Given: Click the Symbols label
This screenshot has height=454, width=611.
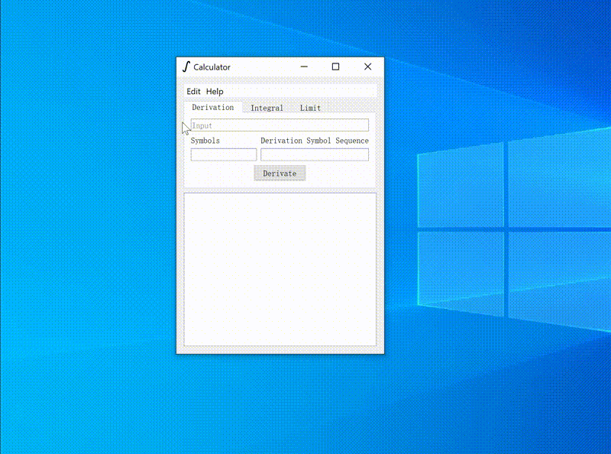Looking at the screenshot, I should (205, 141).
